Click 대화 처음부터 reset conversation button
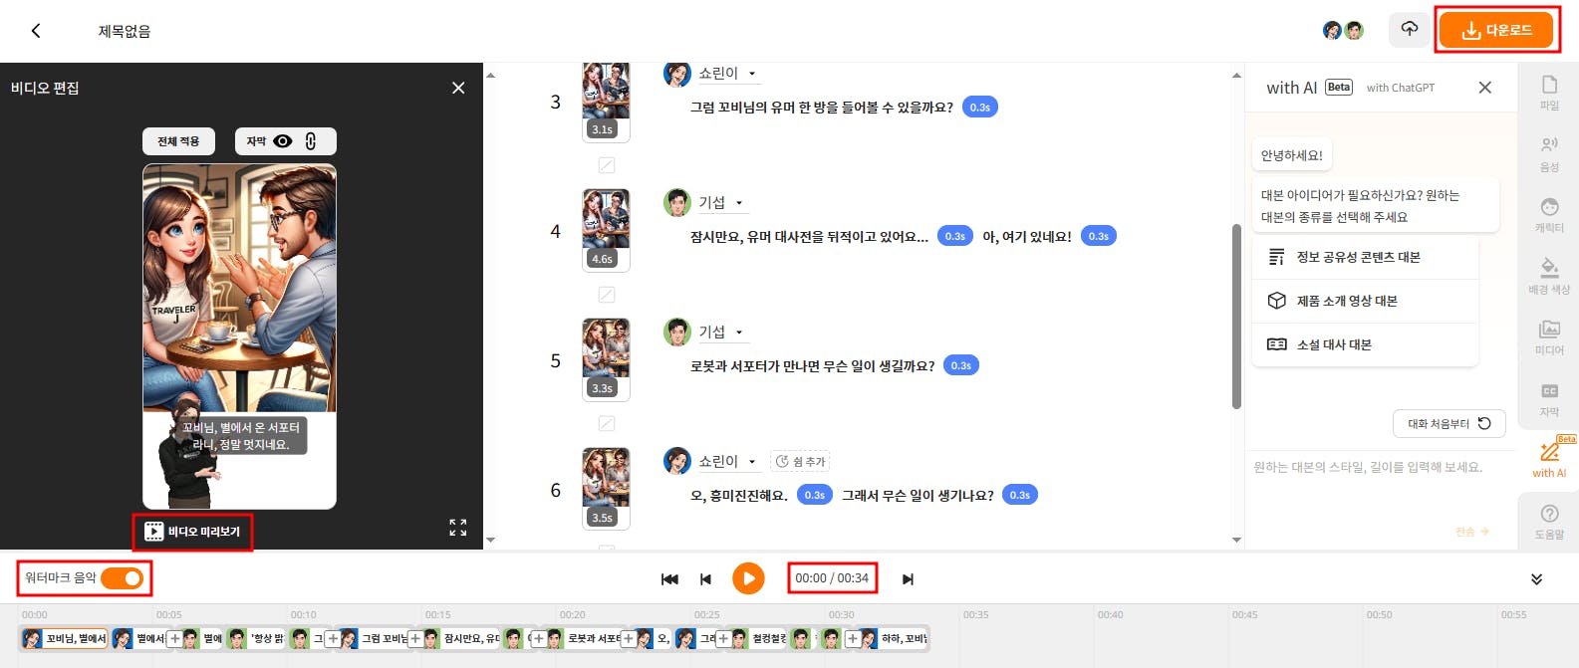1579x668 pixels. tap(1448, 423)
